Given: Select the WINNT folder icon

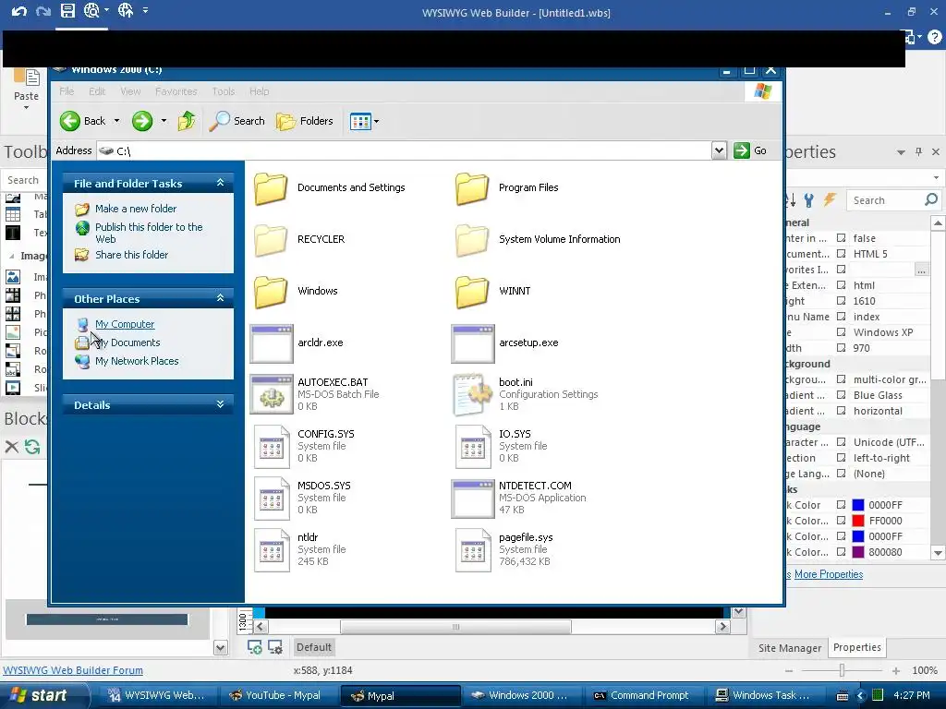Looking at the screenshot, I should [472, 291].
